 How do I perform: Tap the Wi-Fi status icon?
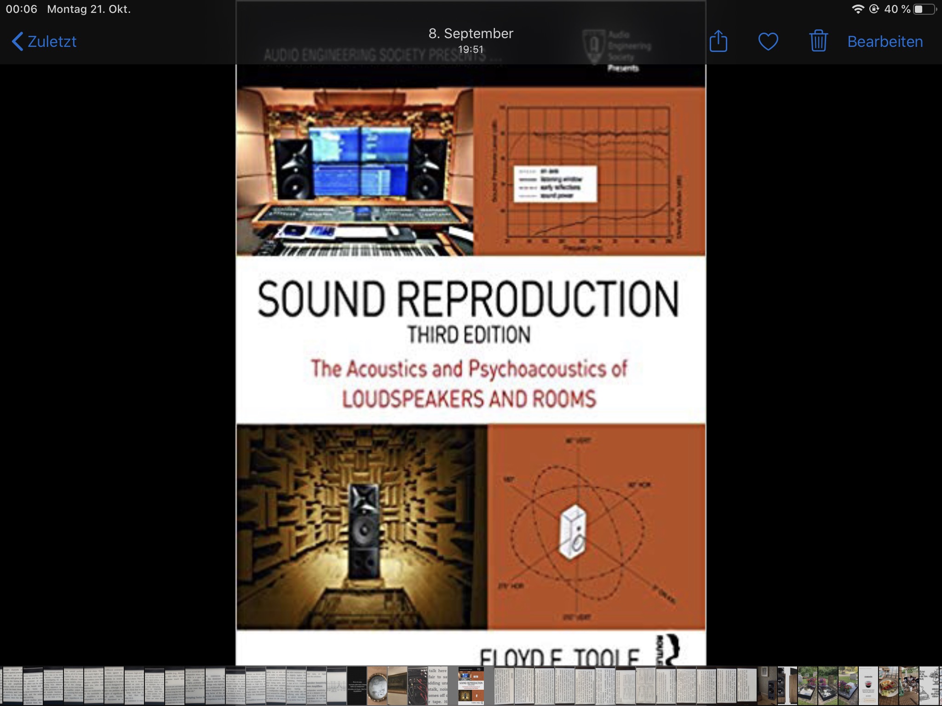click(x=858, y=9)
